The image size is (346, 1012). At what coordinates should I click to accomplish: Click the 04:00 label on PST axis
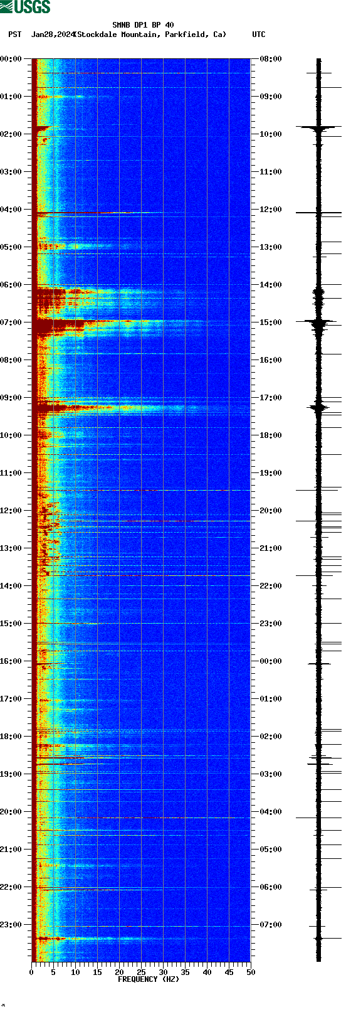click(11, 210)
